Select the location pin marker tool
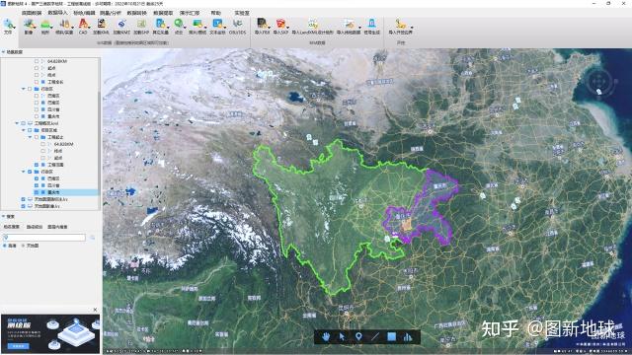This screenshot has width=632, height=355. pyautogui.click(x=358, y=336)
